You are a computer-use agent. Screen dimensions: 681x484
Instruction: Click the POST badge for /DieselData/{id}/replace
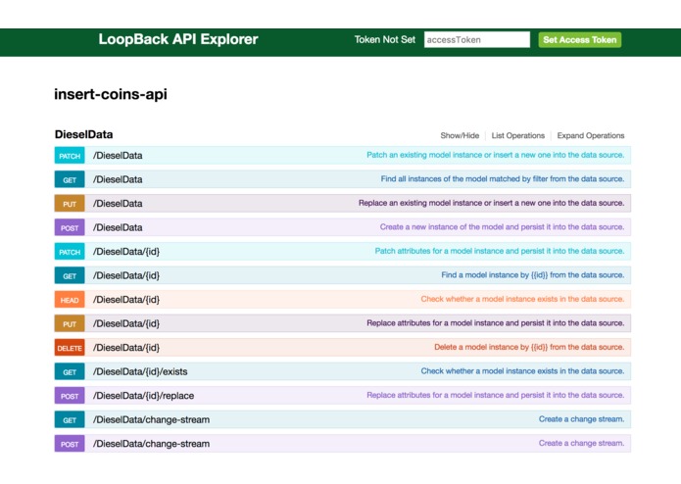(x=70, y=396)
